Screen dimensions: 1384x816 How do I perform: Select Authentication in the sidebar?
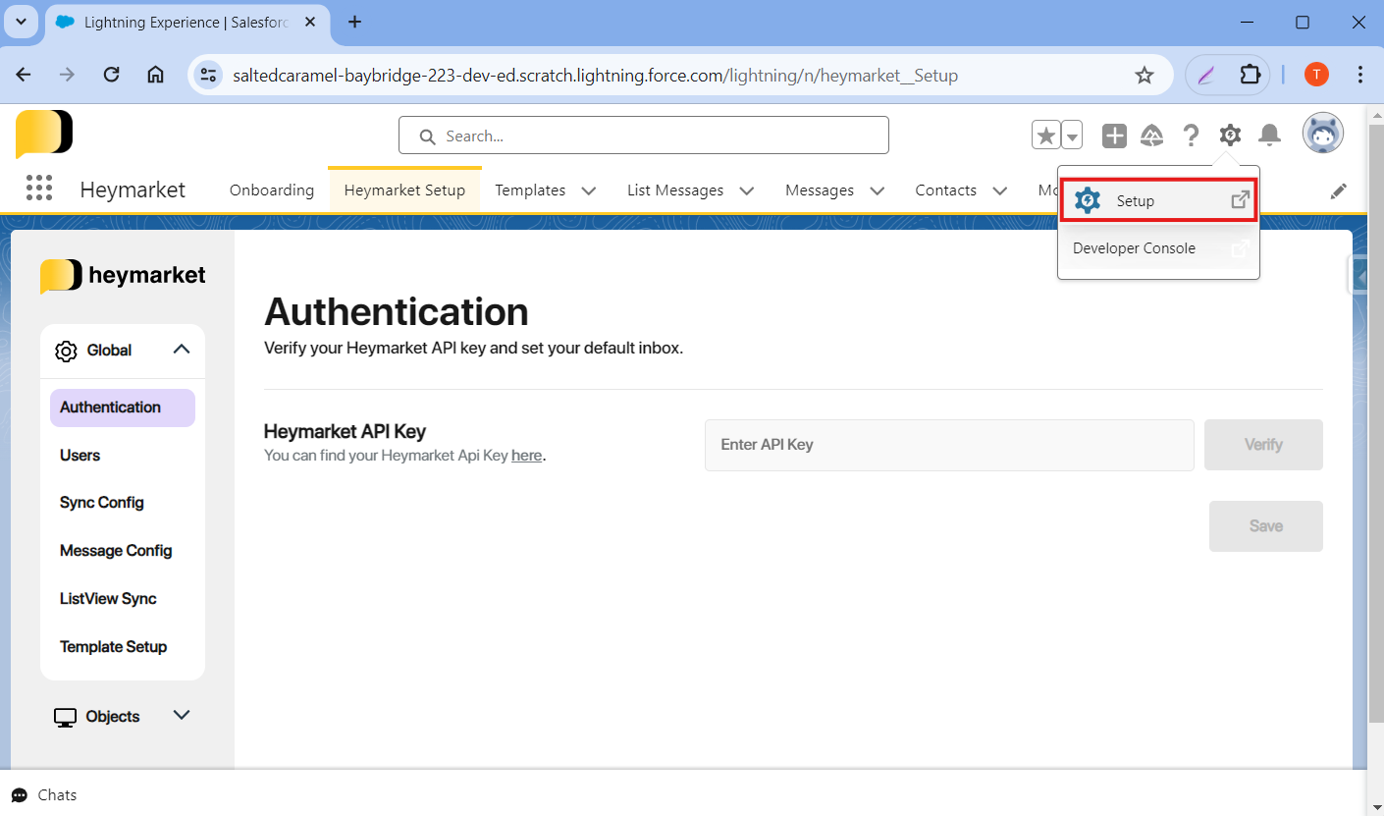(123, 408)
